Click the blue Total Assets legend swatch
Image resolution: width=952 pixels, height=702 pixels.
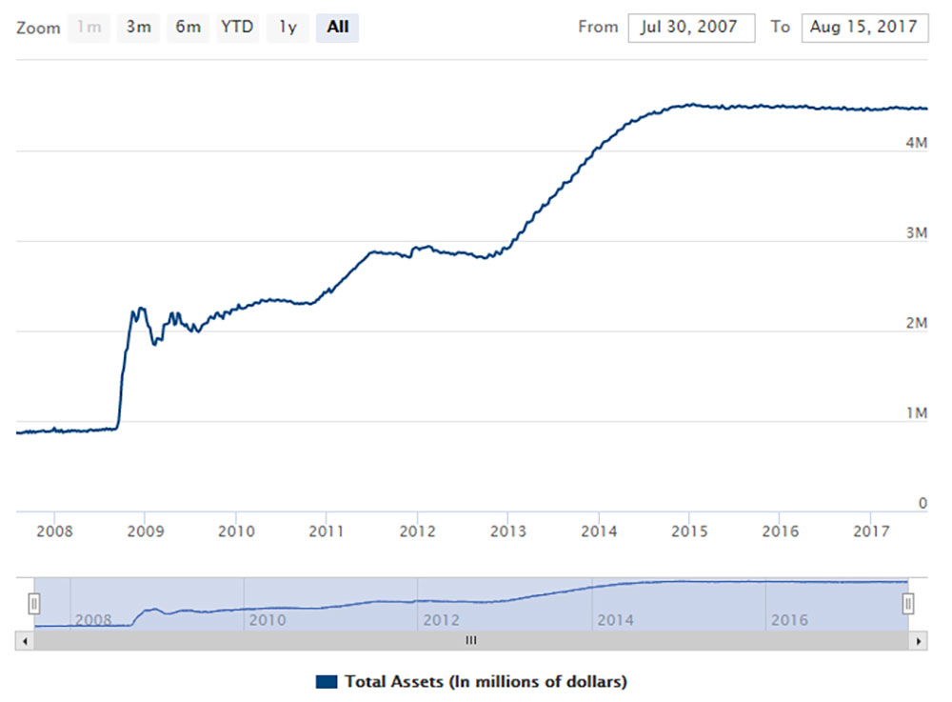326,682
